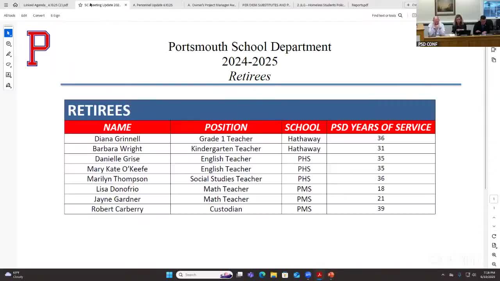The height and width of the screenshot is (281, 500).
Task: Zoom out of the document
Action: point(494,264)
